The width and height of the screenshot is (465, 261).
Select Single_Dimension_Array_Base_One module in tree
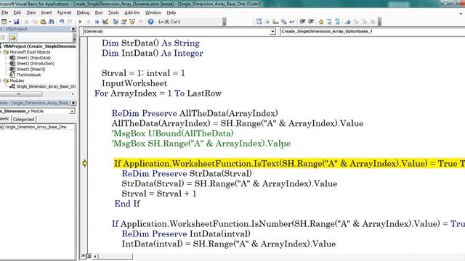pos(46,86)
